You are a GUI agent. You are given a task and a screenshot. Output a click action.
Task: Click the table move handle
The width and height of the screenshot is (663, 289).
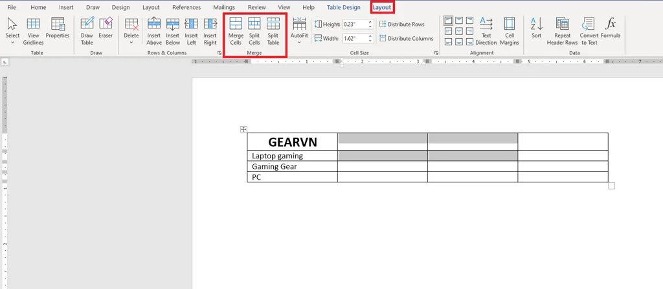[x=243, y=129]
